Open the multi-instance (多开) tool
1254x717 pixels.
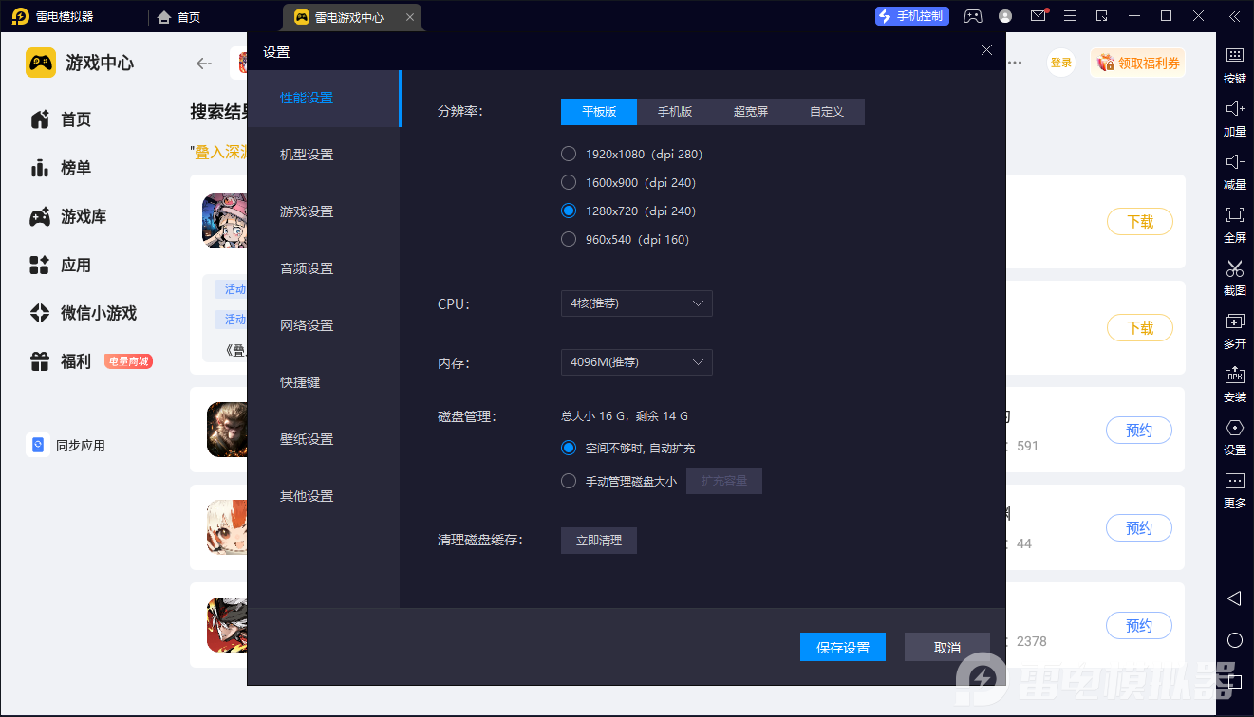click(1234, 322)
